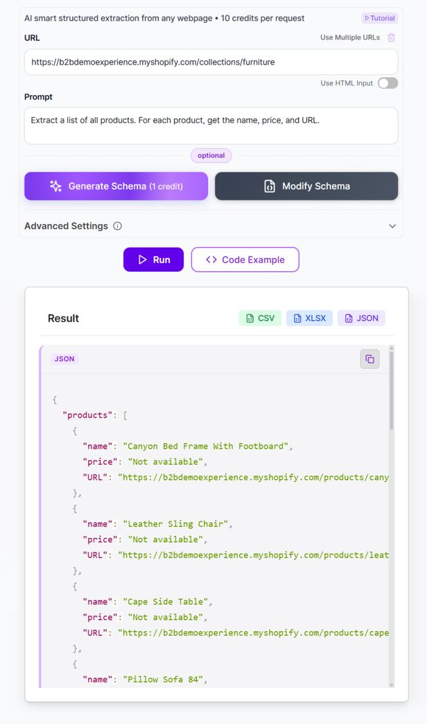Screen dimensions: 427x724
Task: Click the info icon next to Advanced Settings
Action: [118, 226]
